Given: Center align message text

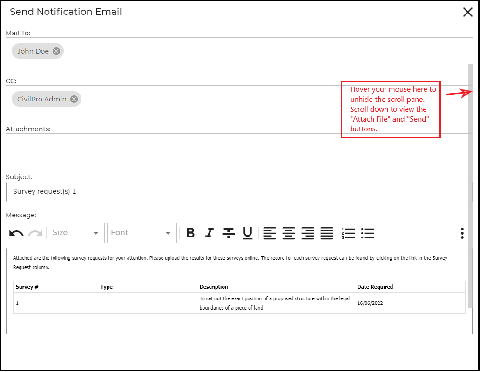Looking at the screenshot, I should [289, 233].
